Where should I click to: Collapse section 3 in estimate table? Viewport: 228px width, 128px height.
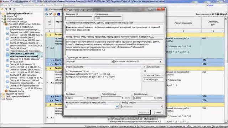coord(47,105)
